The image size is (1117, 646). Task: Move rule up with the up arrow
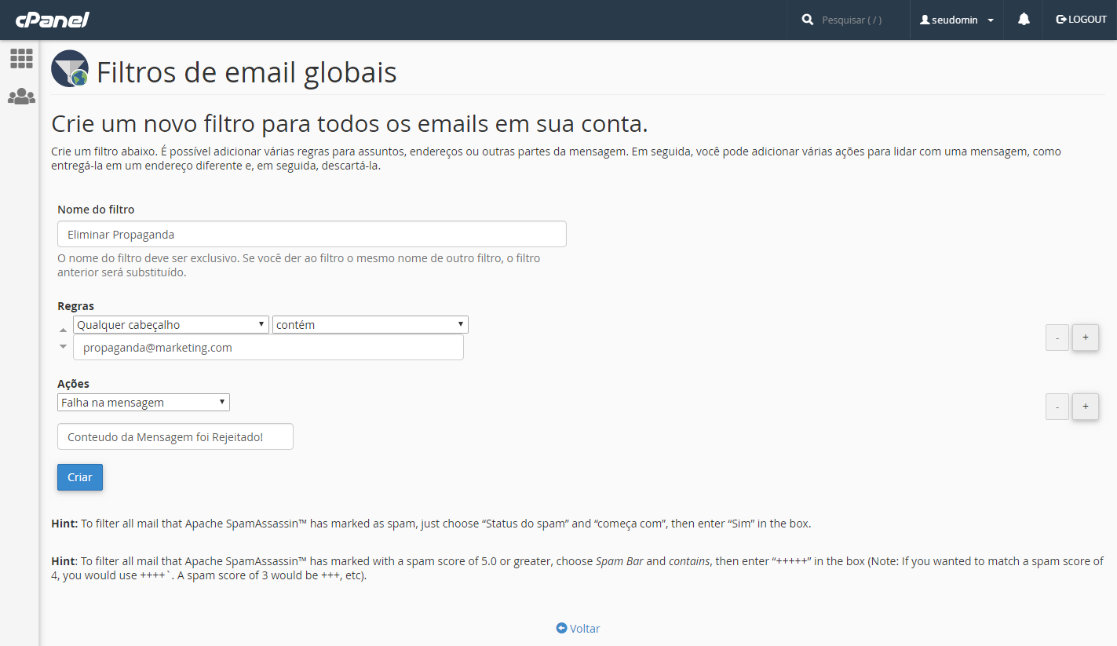[x=64, y=330]
